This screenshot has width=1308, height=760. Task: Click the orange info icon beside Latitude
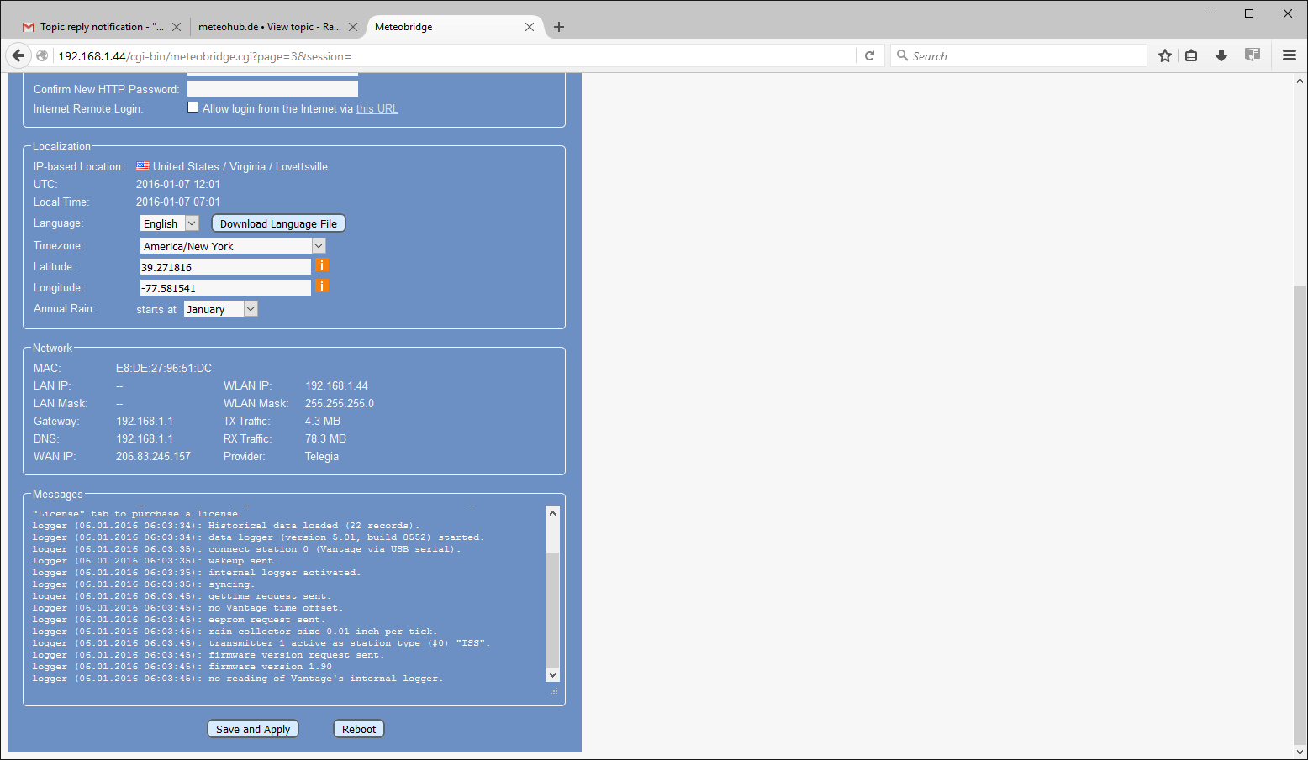tap(322, 265)
